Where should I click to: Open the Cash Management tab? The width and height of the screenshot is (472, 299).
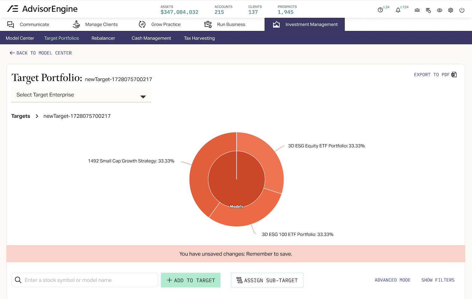pyautogui.click(x=151, y=38)
